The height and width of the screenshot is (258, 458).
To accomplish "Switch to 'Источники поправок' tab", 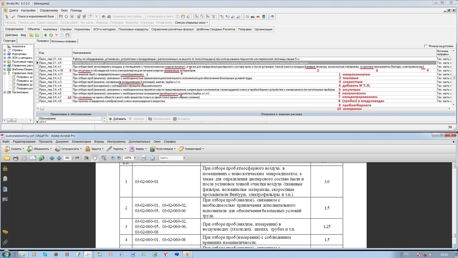I will click(x=64, y=41).
